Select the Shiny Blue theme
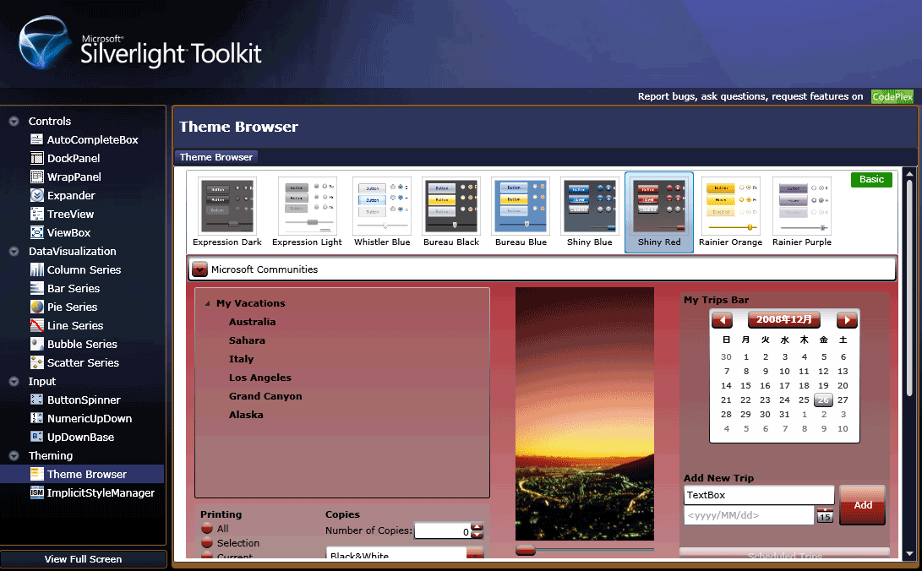This screenshot has height=571, width=922. click(x=590, y=213)
